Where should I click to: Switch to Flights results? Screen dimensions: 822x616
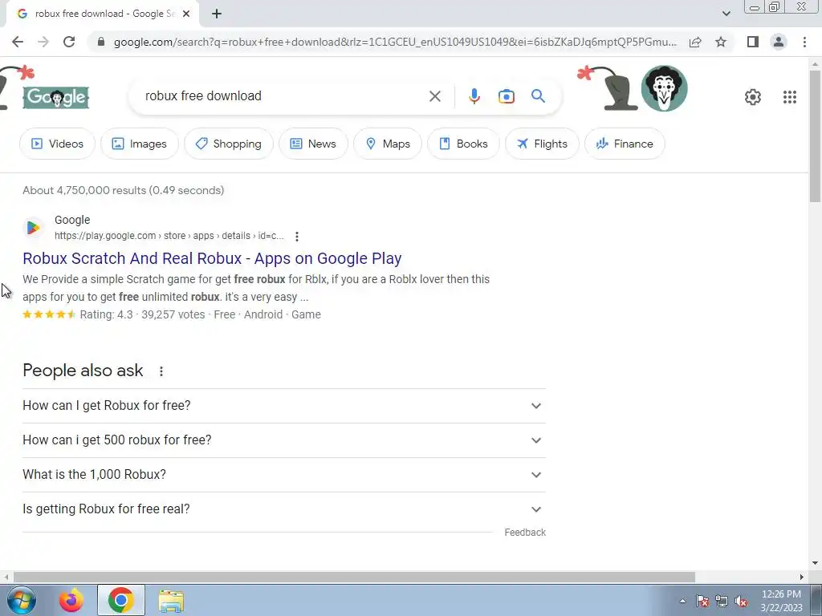[x=542, y=144]
